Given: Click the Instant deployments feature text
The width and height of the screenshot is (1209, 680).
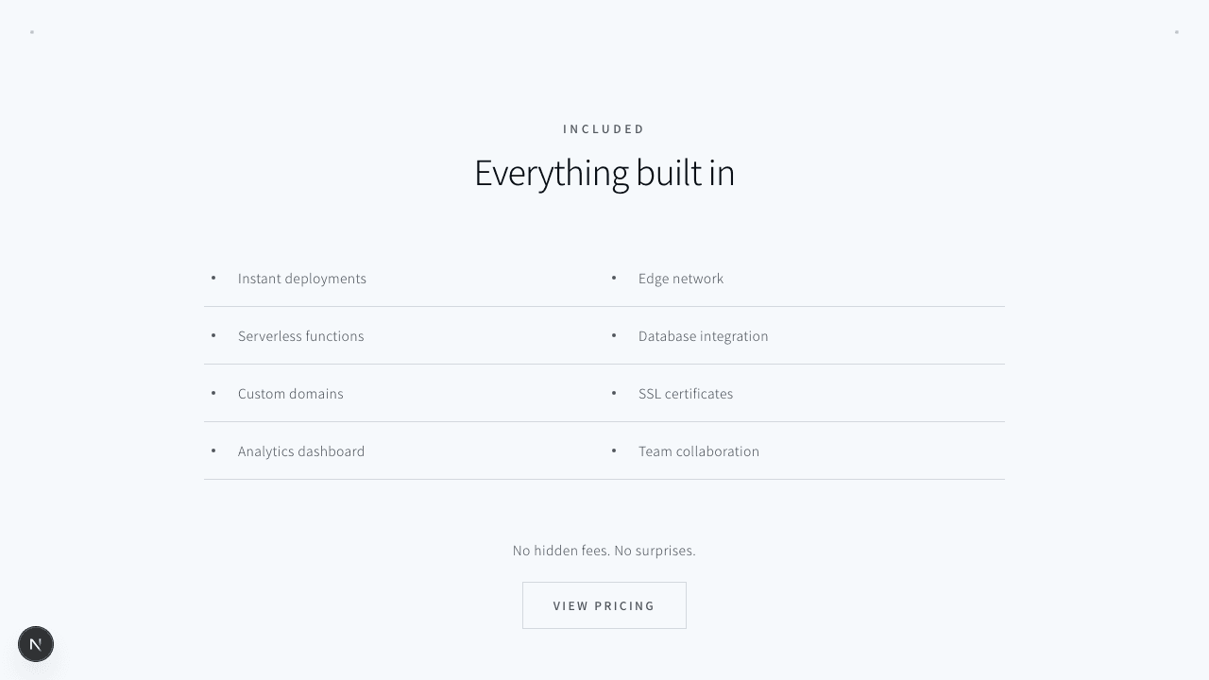Looking at the screenshot, I should coord(302,279).
